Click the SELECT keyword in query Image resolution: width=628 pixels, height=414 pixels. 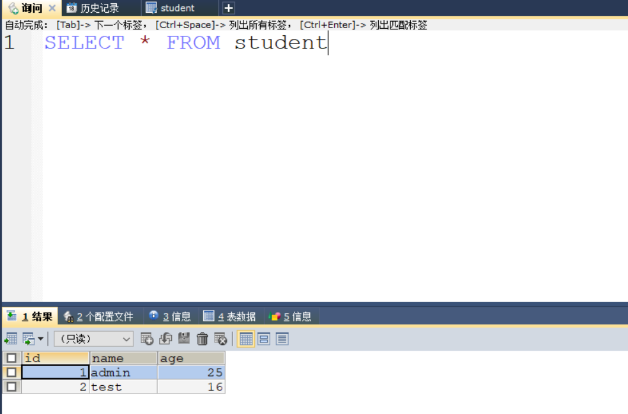tap(84, 42)
